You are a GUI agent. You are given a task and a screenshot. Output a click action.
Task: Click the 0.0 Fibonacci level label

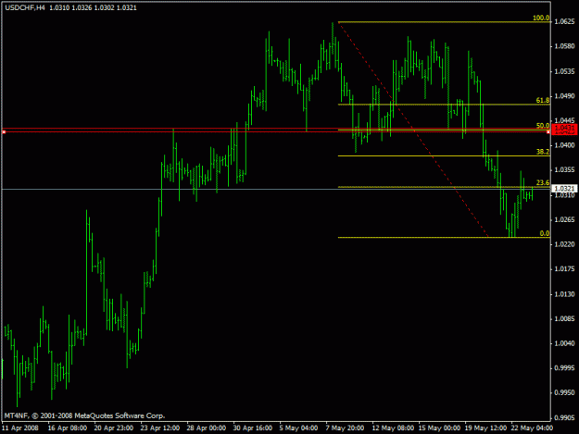545,233
